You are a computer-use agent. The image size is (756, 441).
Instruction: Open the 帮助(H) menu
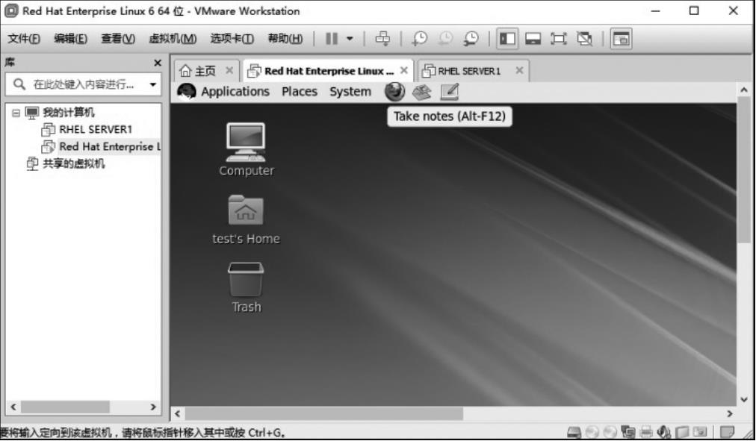click(x=285, y=39)
